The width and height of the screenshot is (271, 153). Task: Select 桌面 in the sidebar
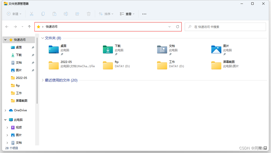pos(19,47)
